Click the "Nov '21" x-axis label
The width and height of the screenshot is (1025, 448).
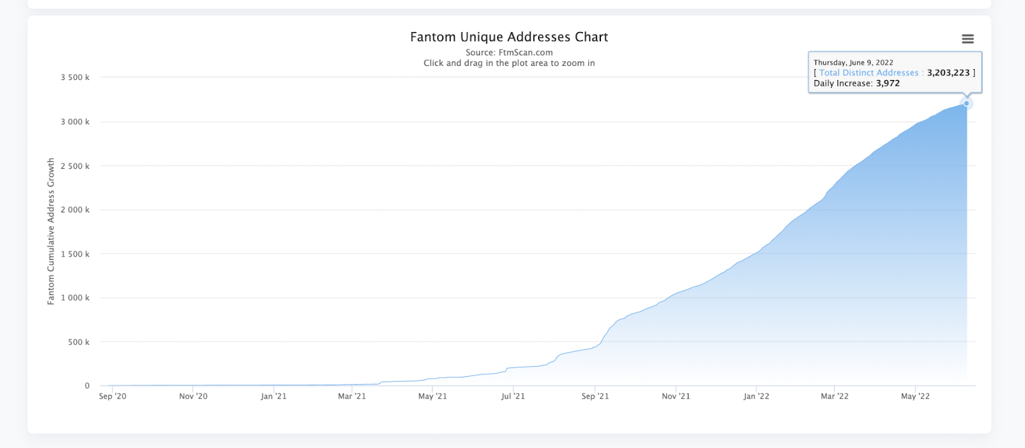point(676,396)
